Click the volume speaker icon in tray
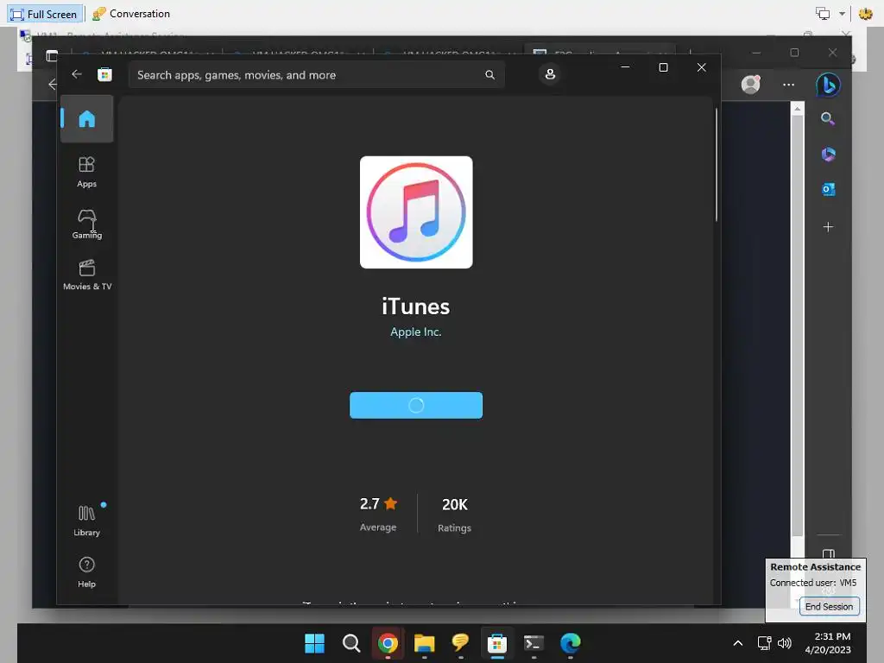884x663 pixels. pyautogui.click(x=784, y=643)
